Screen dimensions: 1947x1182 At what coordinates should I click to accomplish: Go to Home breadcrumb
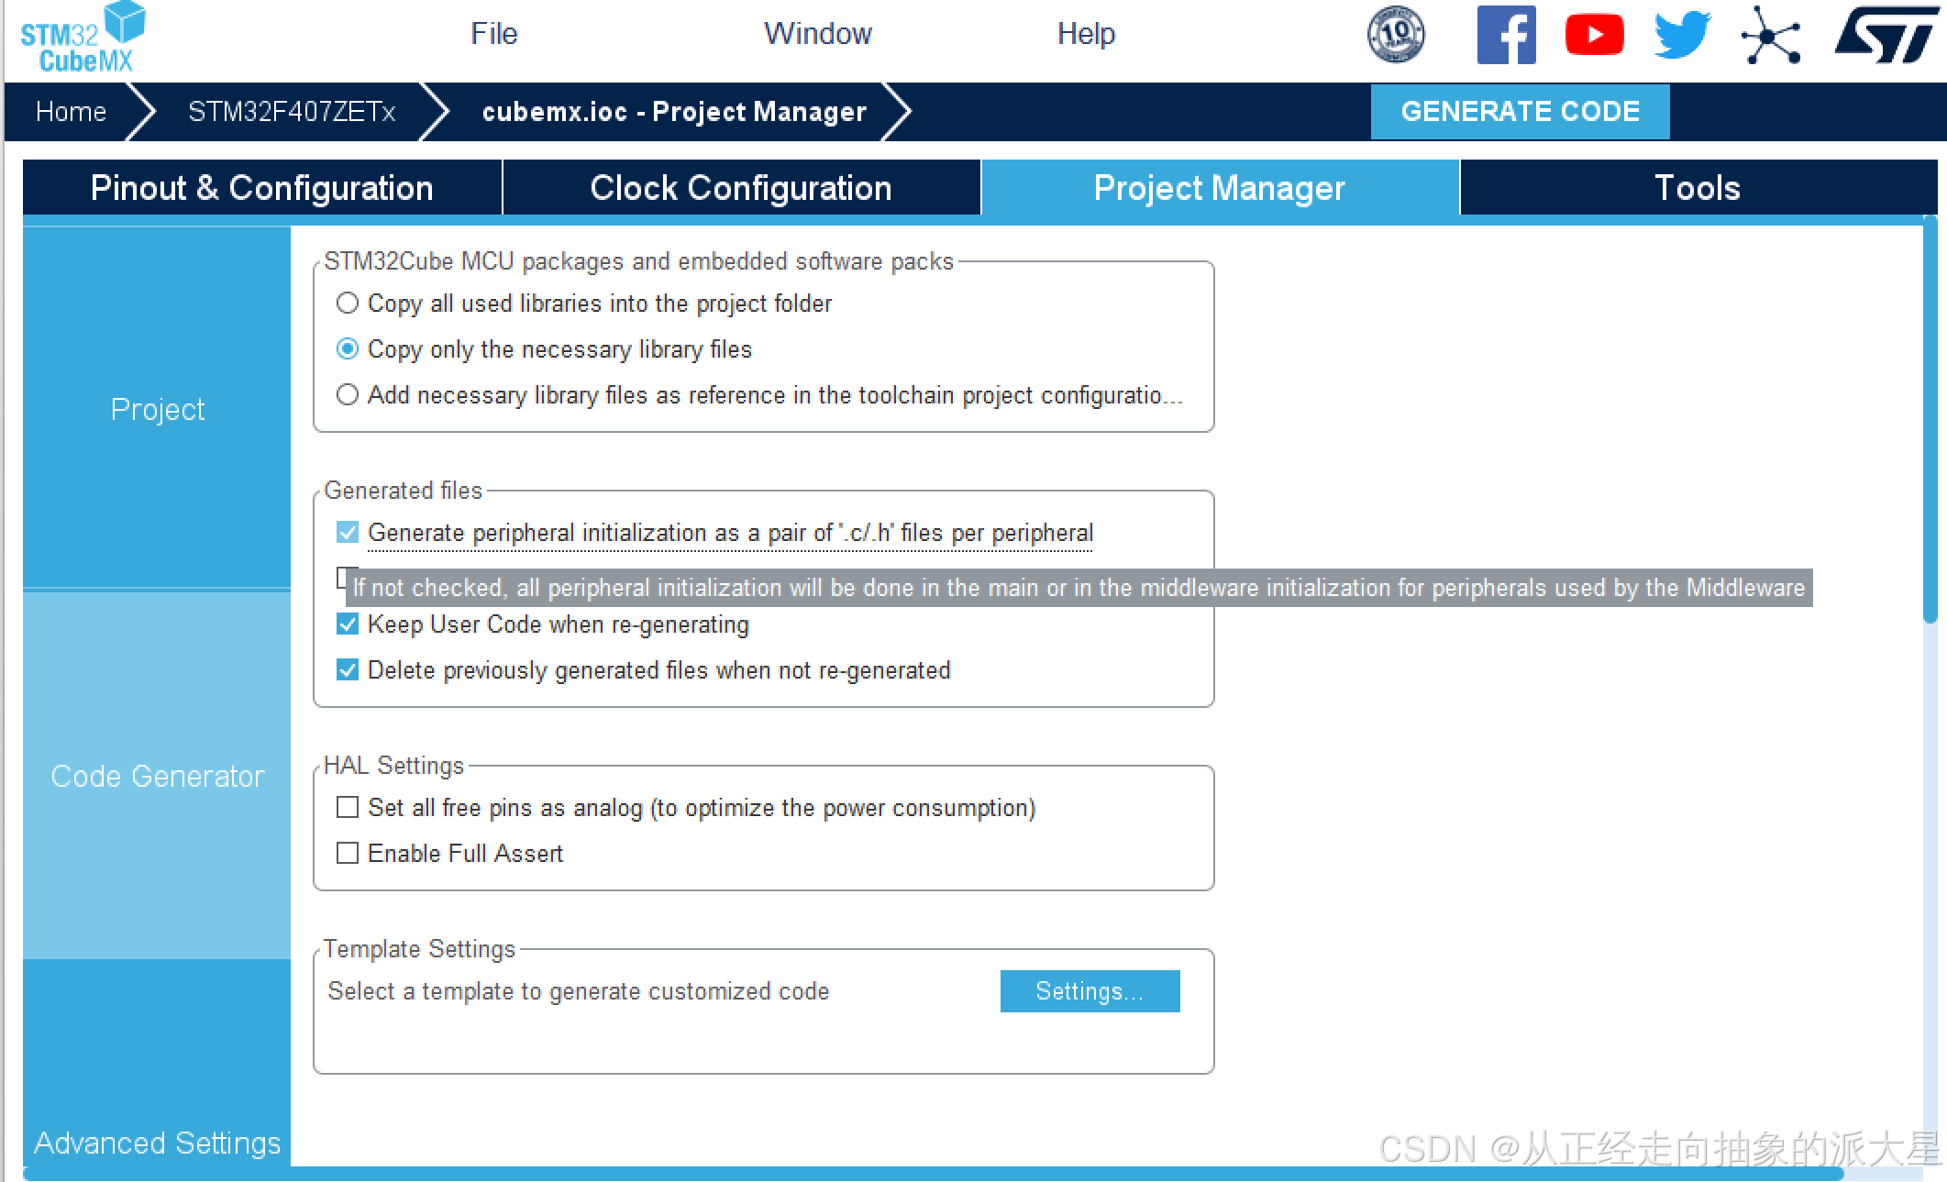71,112
